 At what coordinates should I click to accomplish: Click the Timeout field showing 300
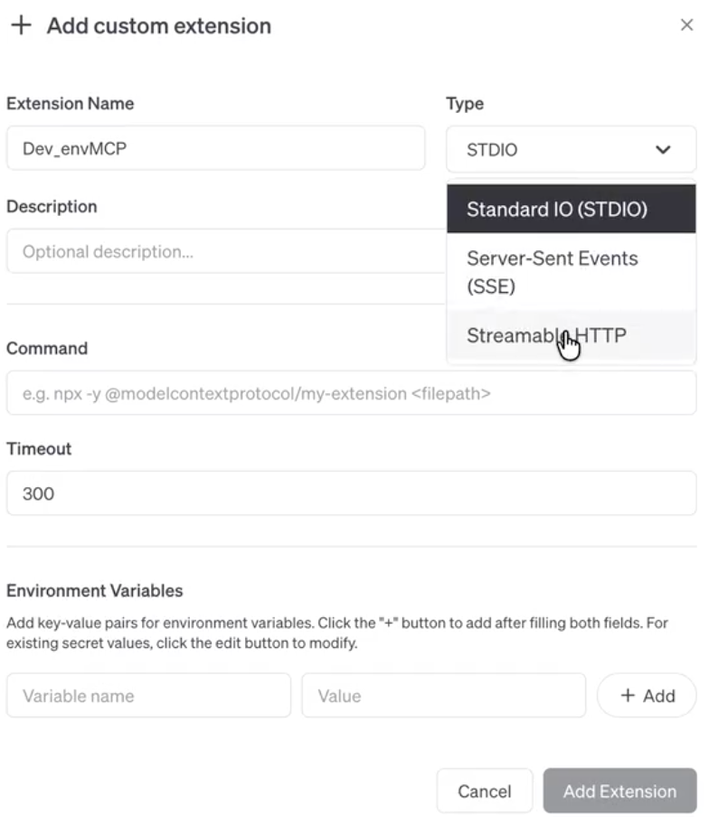(x=351, y=493)
